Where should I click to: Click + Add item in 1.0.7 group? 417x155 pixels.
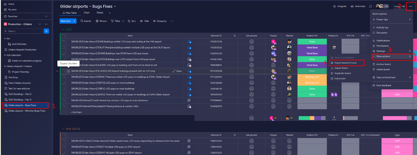pyautogui.click(x=76, y=112)
